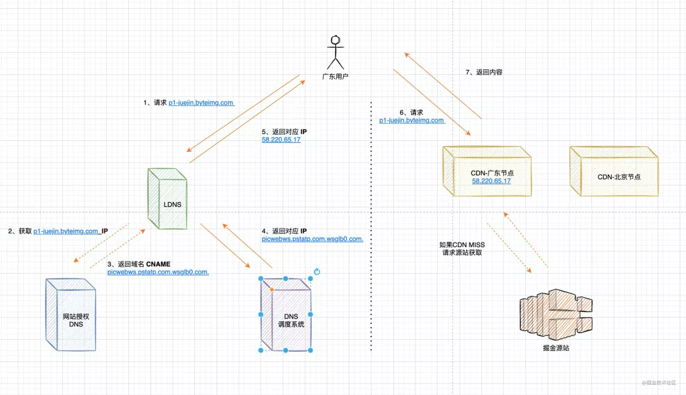Image resolution: width=686 pixels, height=395 pixels.
Task: Open the 58.220.65.17 link in step 5
Action: click(x=281, y=140)
